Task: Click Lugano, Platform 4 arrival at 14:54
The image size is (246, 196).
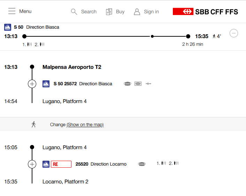Action: pyautogui.click(x=64, y=101)
